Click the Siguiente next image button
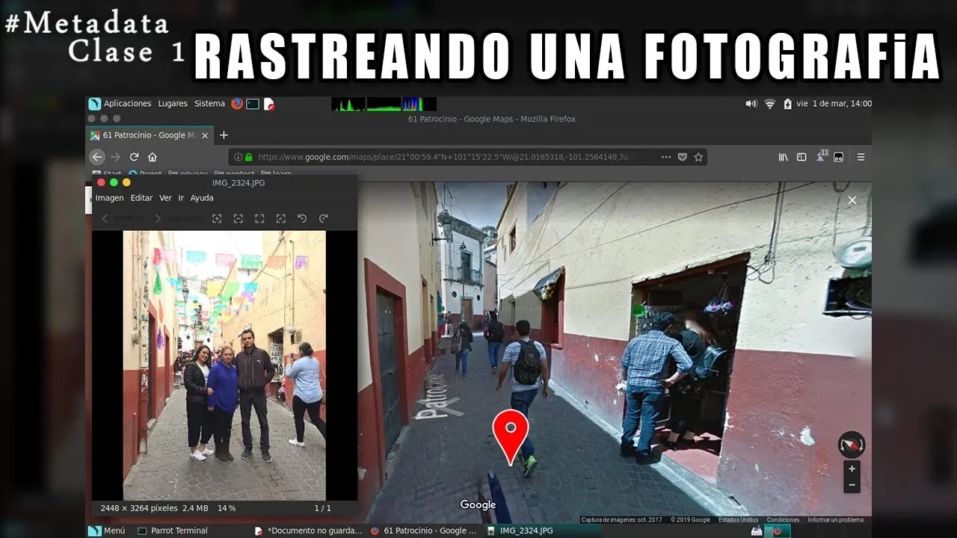The image size is (957, 538). 178,218
